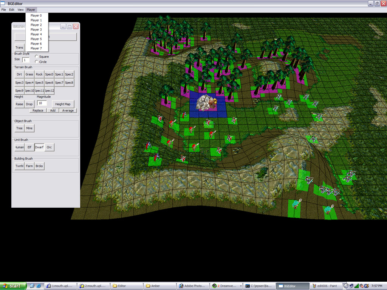Pick the Grass terrain brush
This screenshot has width=387, height=290.
pos(29,74)
